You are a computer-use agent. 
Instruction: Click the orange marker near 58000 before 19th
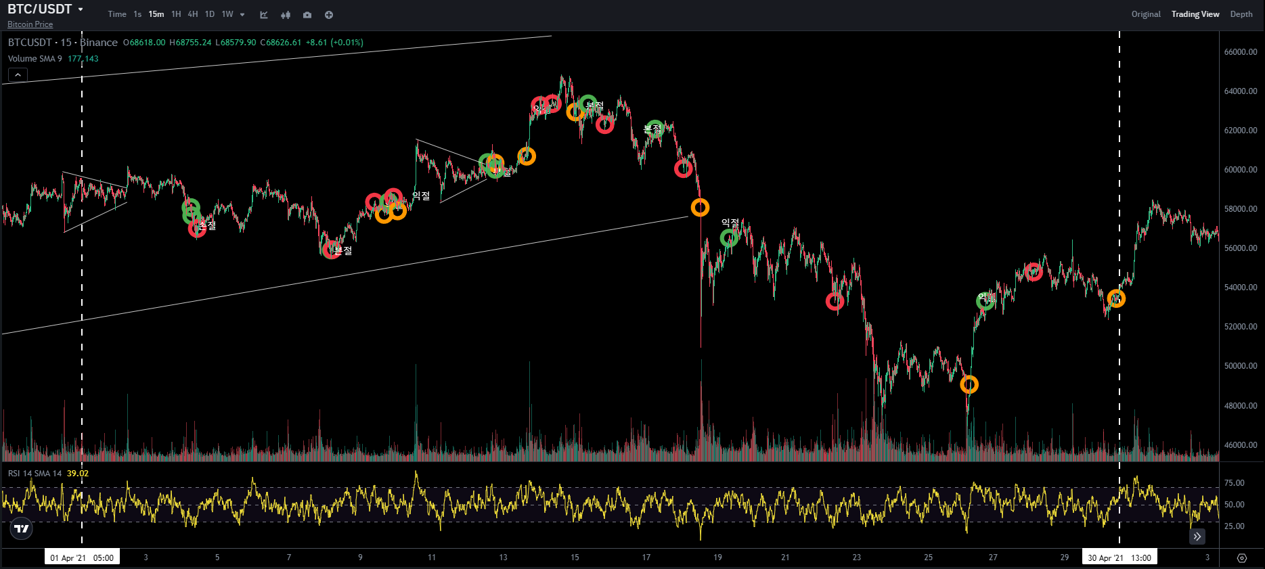pos(700,208)
